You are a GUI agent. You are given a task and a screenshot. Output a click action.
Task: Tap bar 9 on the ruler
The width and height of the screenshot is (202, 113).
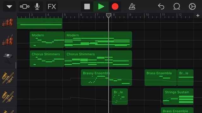point(130,15)
